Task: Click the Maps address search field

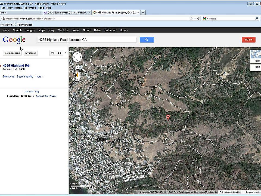Action: 87,40
